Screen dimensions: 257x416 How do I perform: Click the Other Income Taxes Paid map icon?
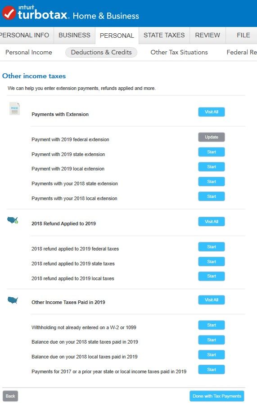coord(13,300)
